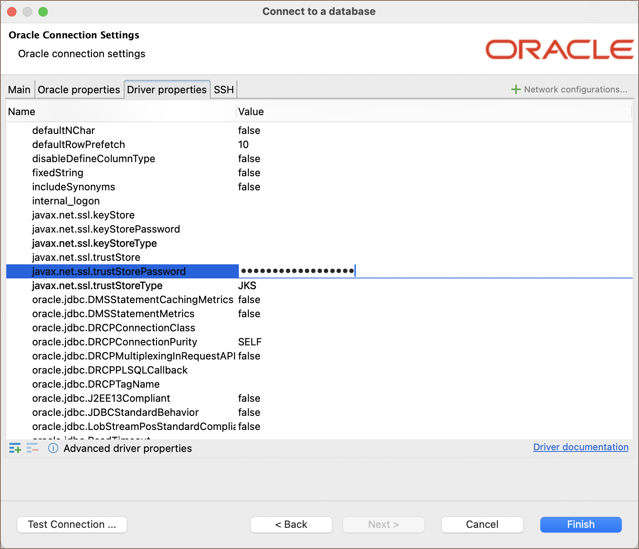The width and height of the screenshot is (639, 549).
Task: Select the javax.net.ssl.trustStoreType property row
Action: [x=97, y=285]
